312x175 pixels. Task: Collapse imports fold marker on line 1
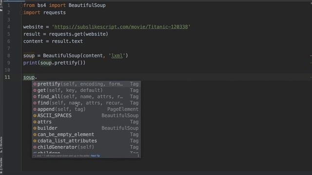(21, 5)
